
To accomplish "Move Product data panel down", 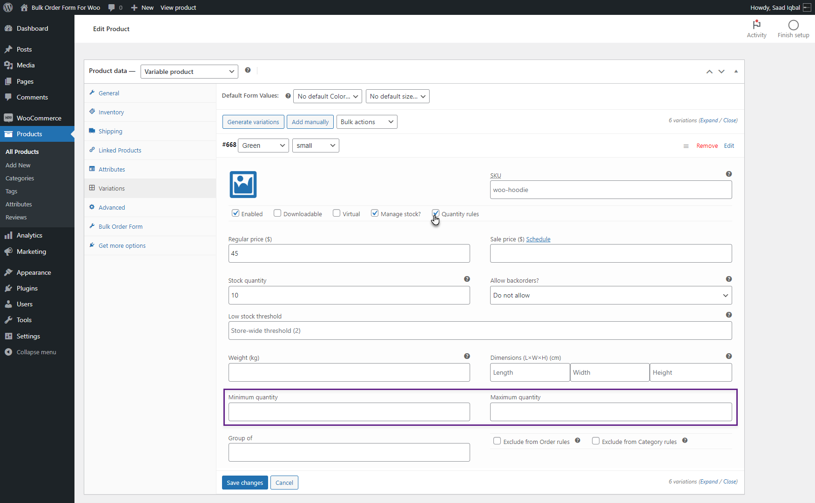I will click(x=721, y=72).
